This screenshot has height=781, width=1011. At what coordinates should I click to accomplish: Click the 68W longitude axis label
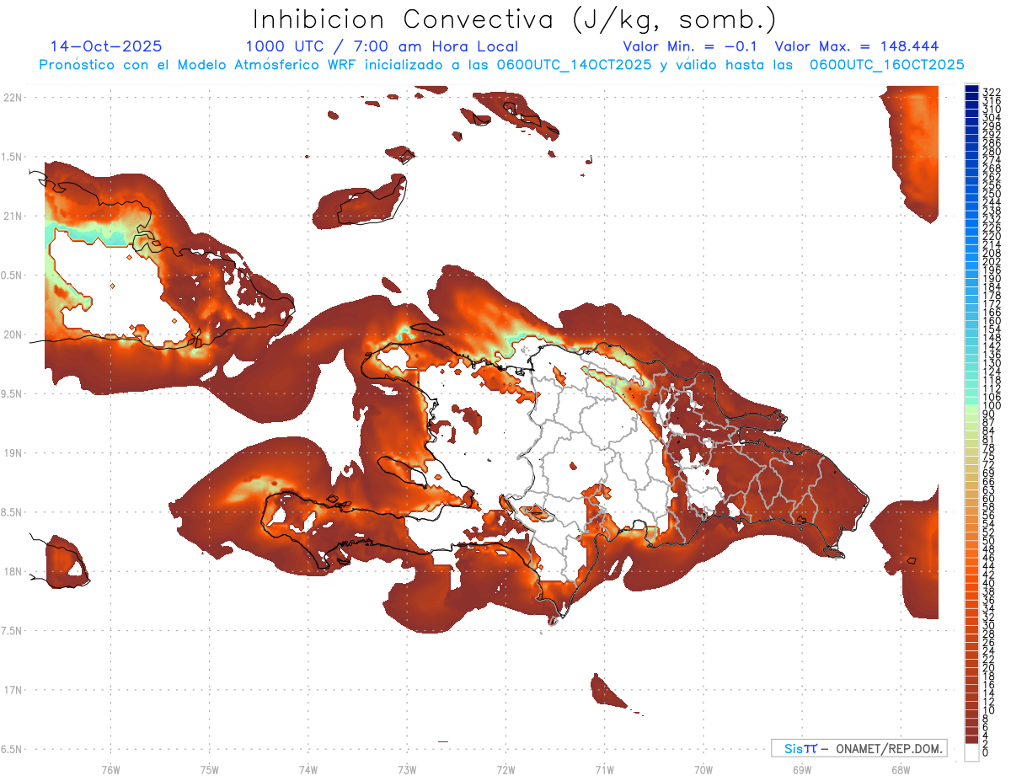900,768
